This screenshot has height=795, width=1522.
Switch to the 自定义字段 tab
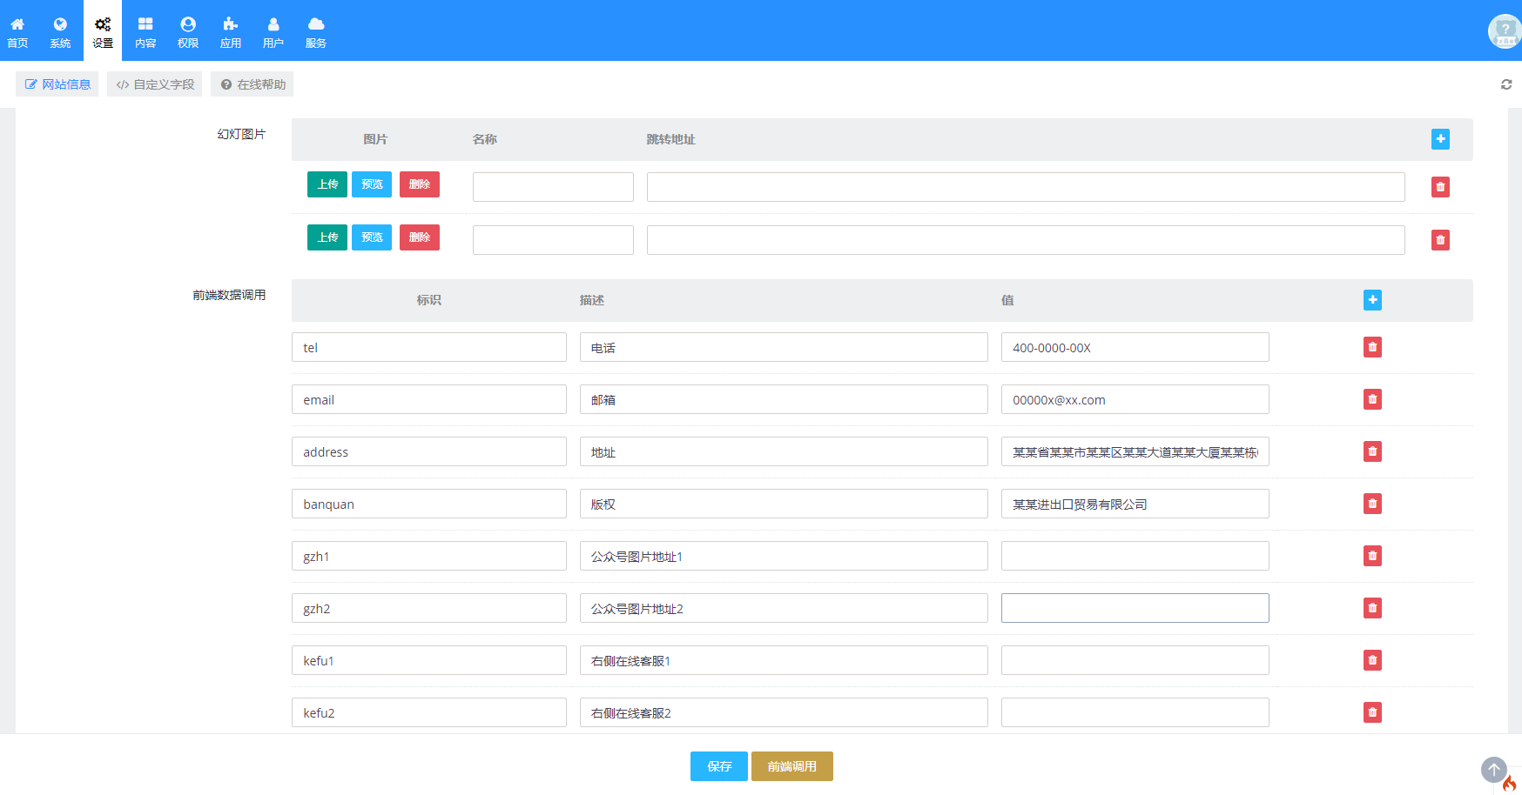tap(154, 84)
